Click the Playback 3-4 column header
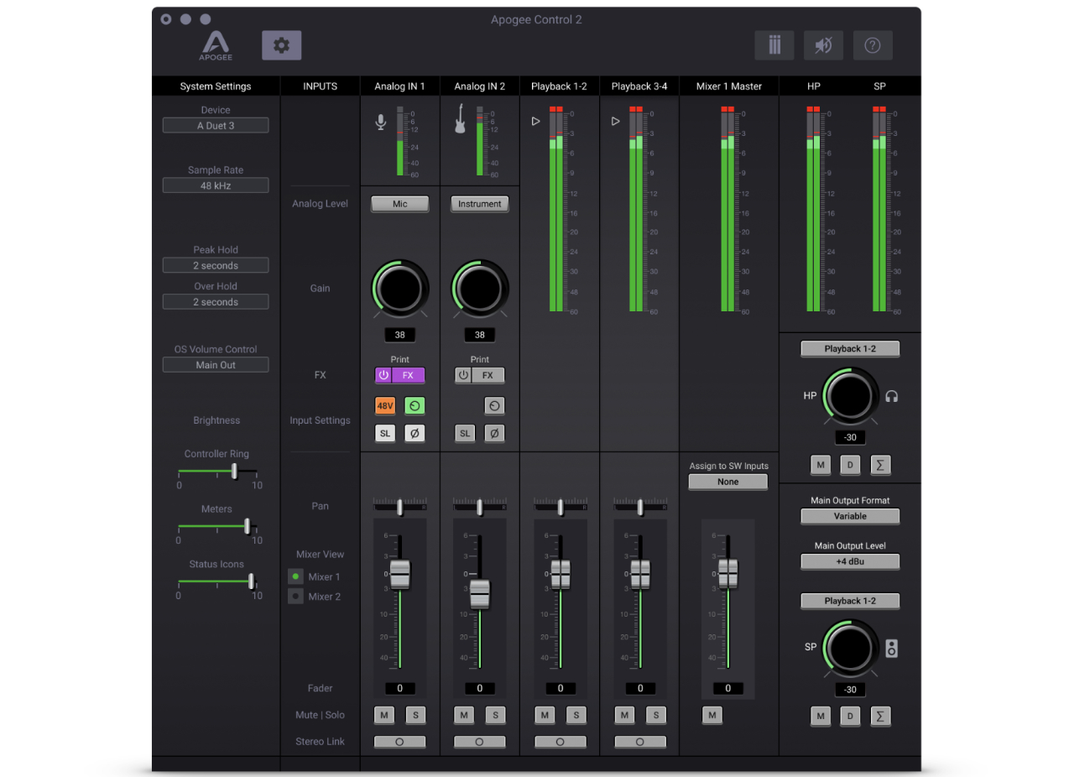 [639, 86]
